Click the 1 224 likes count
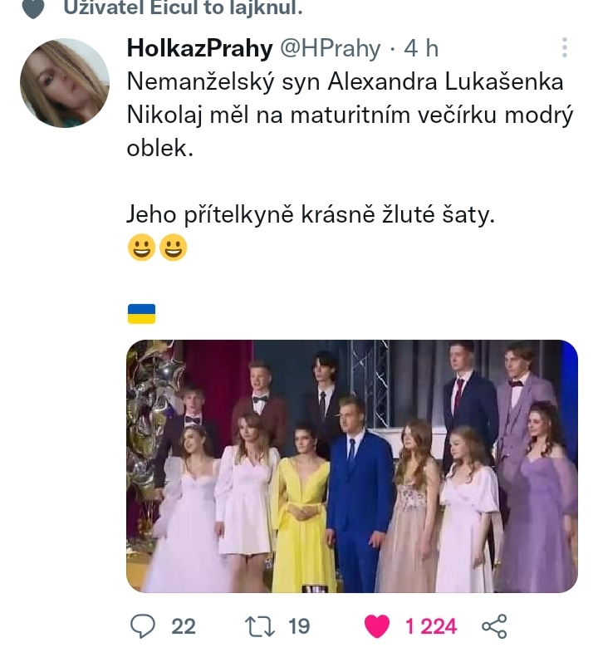 pos(431,626)
